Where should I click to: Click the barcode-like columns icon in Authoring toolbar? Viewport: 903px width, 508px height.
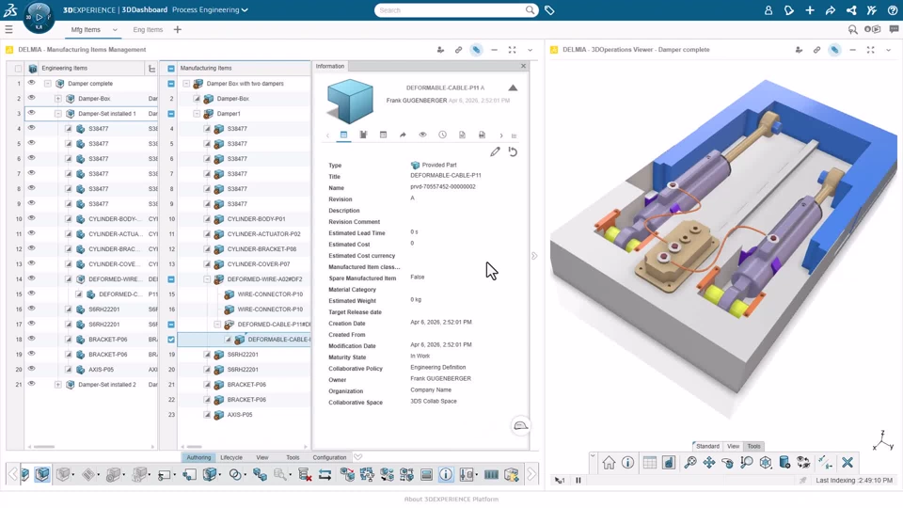click(491, 474)
